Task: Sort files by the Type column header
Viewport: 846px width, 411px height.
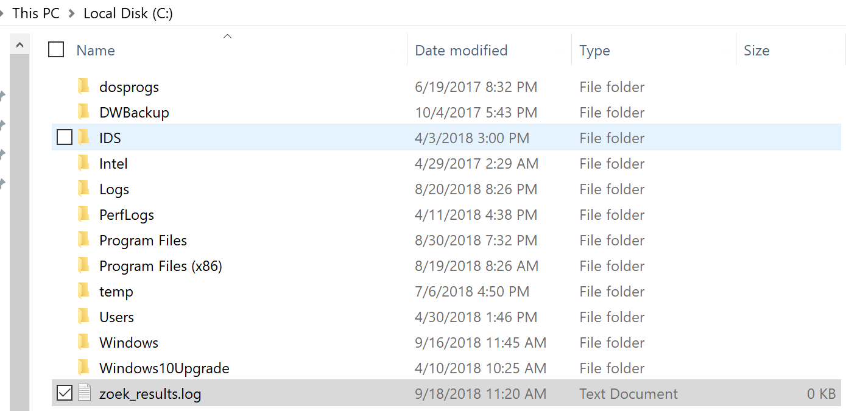Action: (x=594, y=51)
